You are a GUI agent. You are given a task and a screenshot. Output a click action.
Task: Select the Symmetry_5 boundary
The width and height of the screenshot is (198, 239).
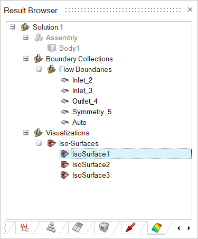(x=92, y=112)
